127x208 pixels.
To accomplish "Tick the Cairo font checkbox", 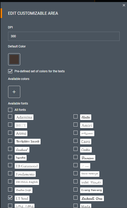I will point(76,141).
